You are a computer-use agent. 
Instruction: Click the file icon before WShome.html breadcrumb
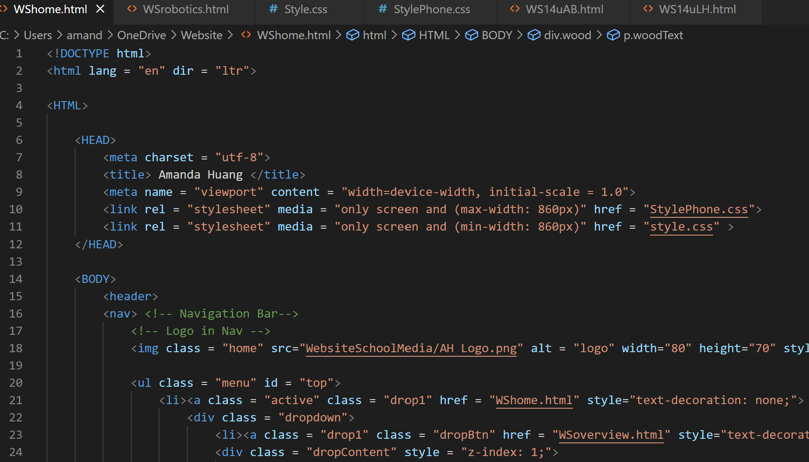[x=246, y=35]
